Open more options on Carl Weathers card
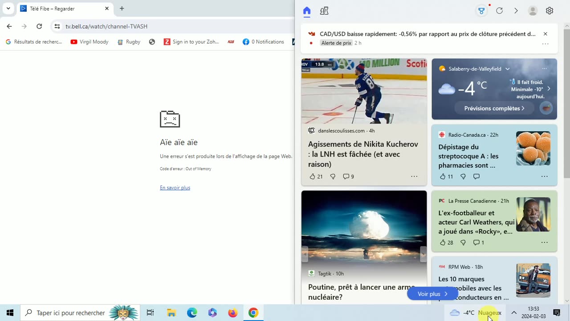Image resolution: width=570 pixels, height=321 pixels. (544, 243)
